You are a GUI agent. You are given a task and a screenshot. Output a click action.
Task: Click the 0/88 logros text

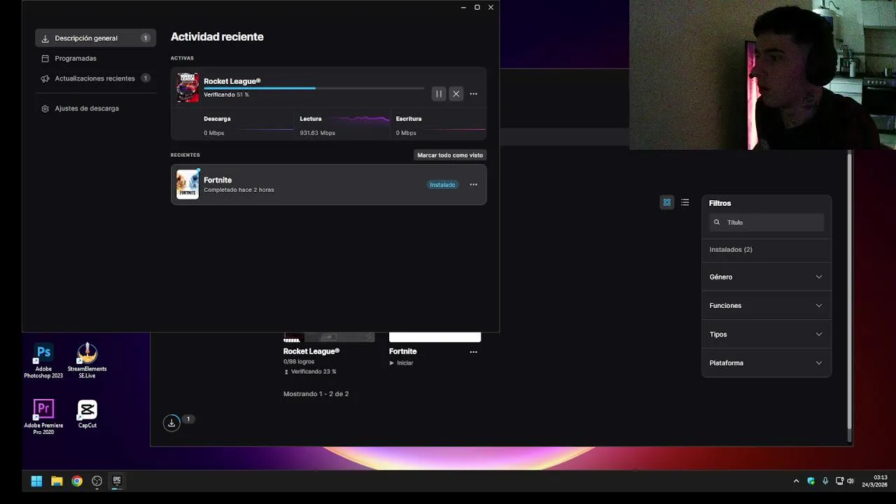click(x=299, y=362)
